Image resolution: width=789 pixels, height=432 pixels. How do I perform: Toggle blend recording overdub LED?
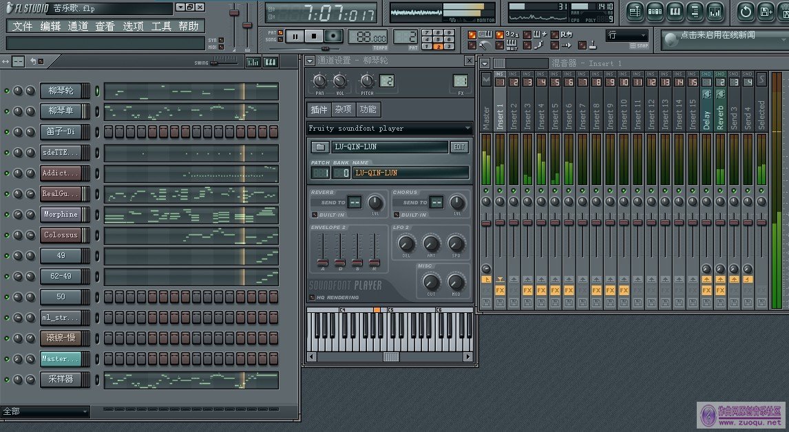[527, 34]
